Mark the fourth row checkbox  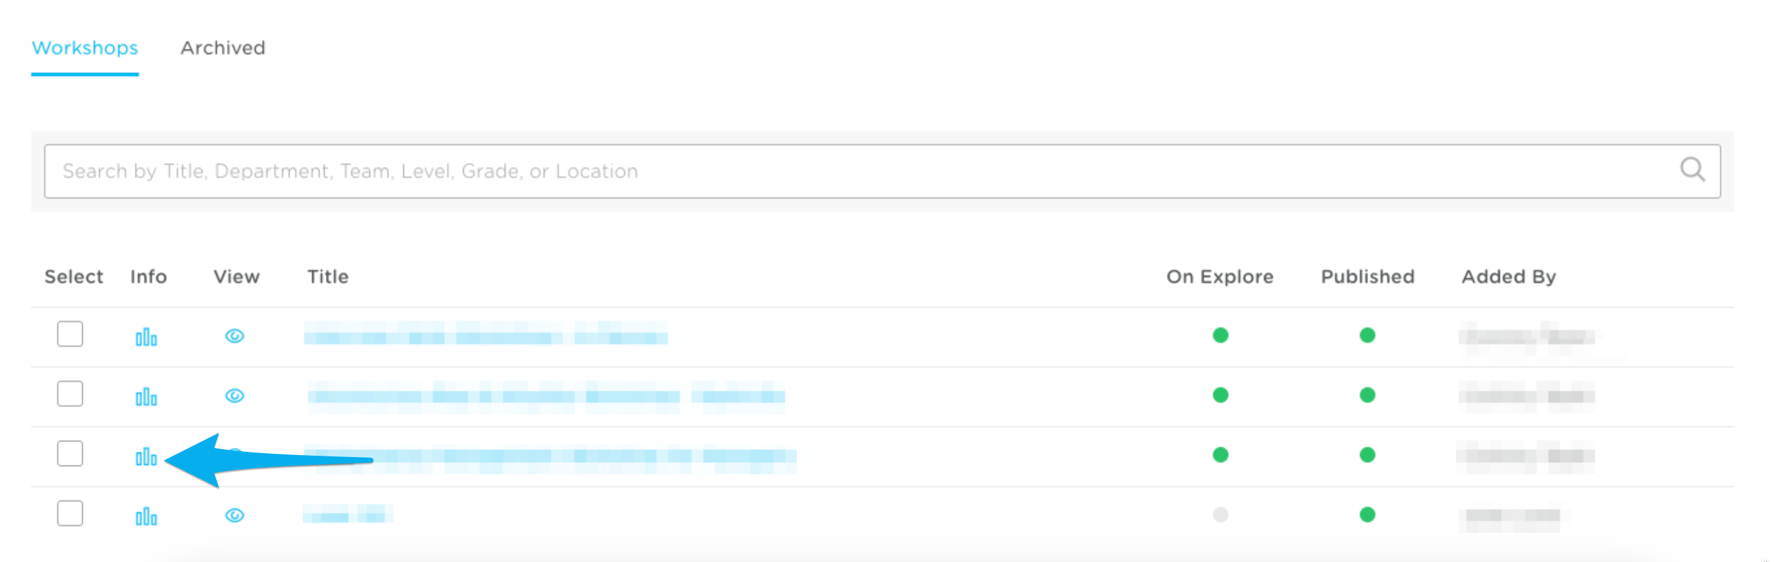(70, 513)
